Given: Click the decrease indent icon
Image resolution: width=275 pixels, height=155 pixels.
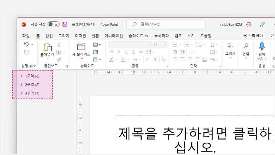Looking at the screenshot, I should coord(175,52).
